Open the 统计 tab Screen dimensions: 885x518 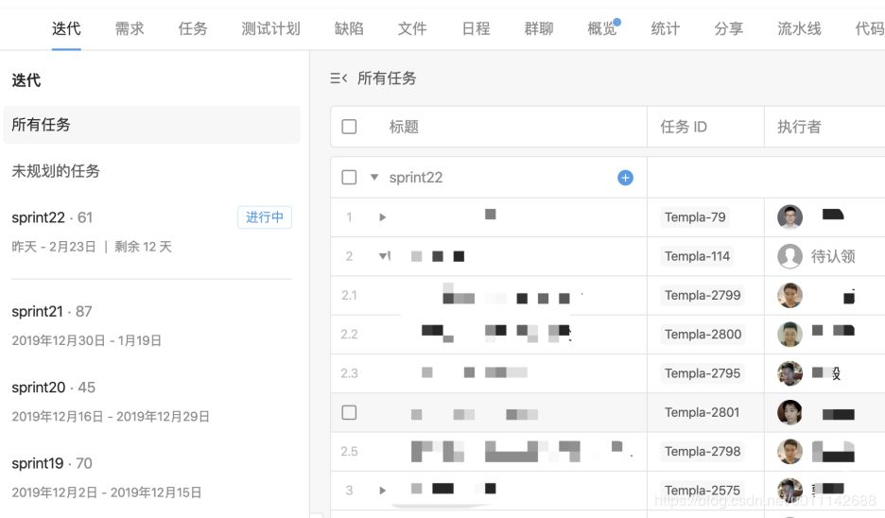point(665,28)
